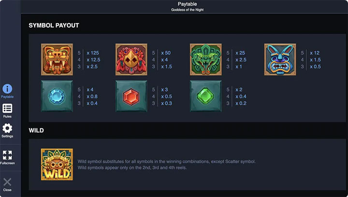Click the blue rabbit mask symbol
This screenshot has height=197, width=348.
(280, 59)
